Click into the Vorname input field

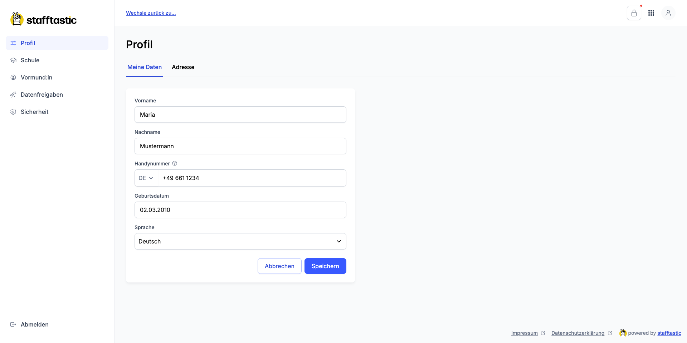click(x=240, y=115)
